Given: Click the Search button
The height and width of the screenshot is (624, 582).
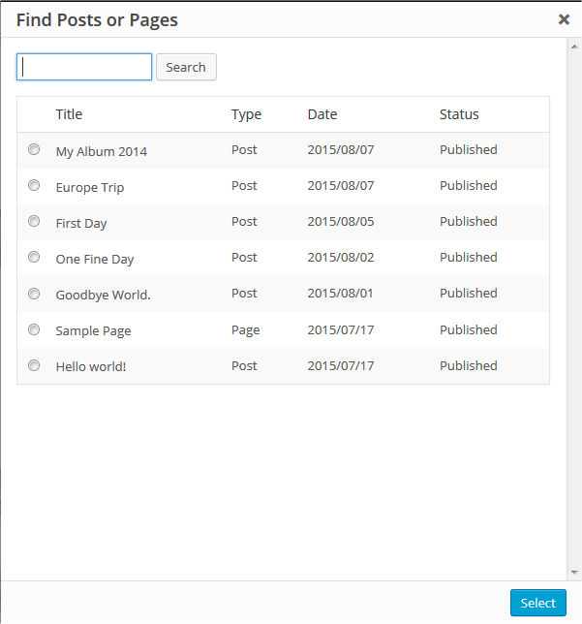Looking at the screenshot, I should coord(186,67).
